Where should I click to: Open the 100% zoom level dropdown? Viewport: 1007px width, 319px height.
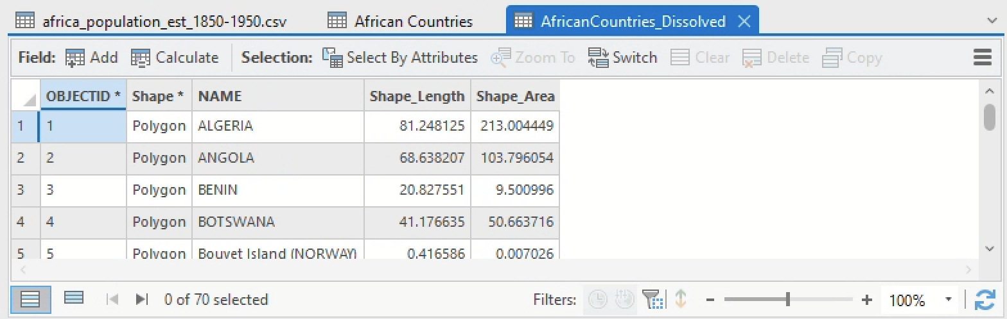[x=948, y=299]
